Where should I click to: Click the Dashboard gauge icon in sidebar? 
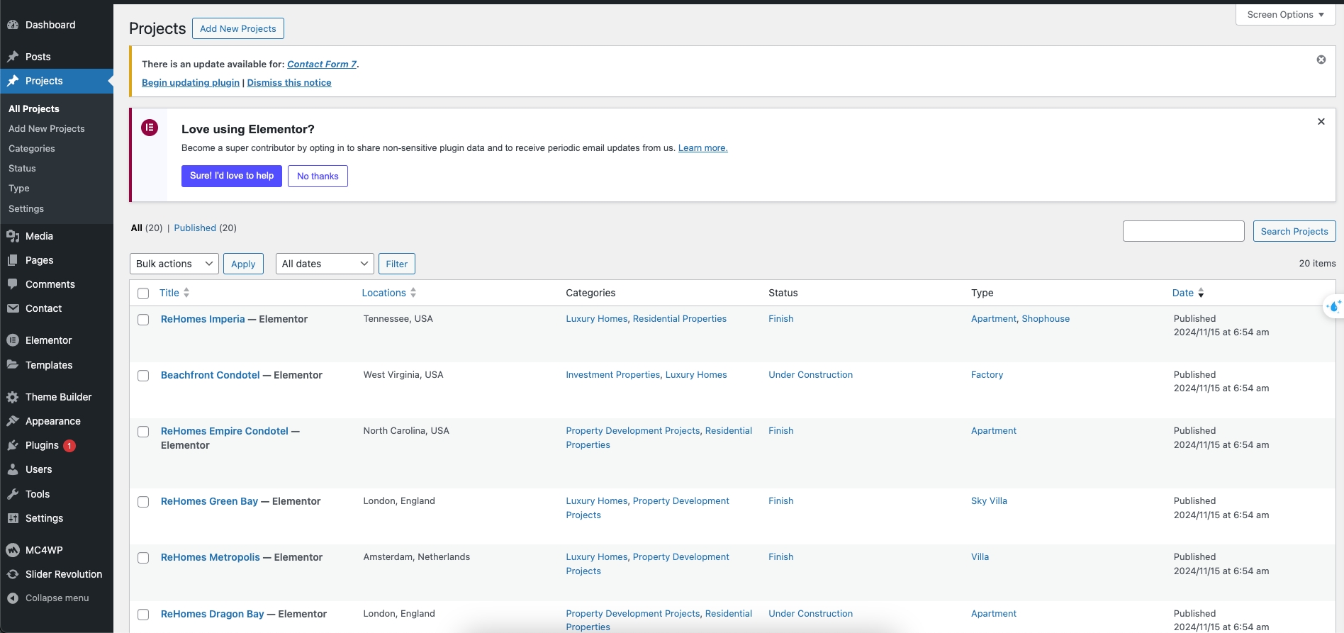point(13,25)
